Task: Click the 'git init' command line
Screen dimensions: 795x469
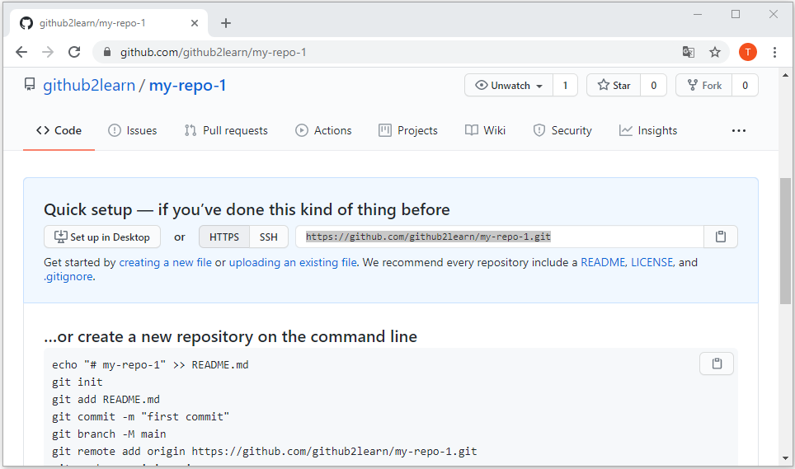Action: [77, 382]
